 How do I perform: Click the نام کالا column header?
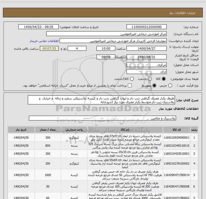click(125, 130)
